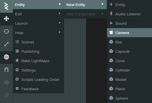Open the Feedback entry
Viewport: 152px width, 103px height.
tap(38, 89)
